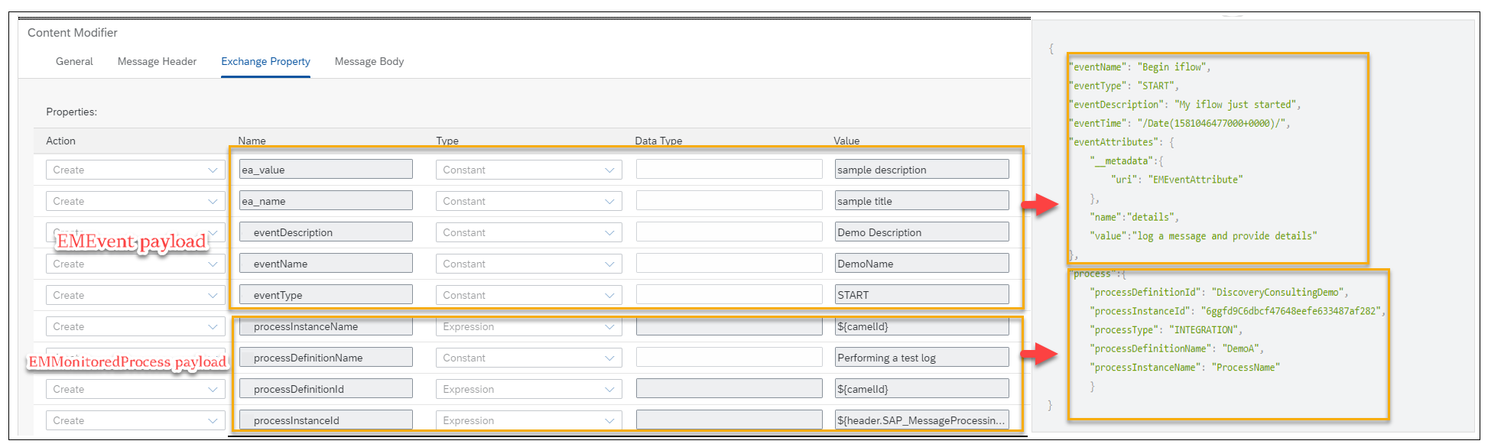Image resolution: width=1488 pixels, height=444 pixels.
Task: Open the Message Header tab
Action: coord(157,61)
